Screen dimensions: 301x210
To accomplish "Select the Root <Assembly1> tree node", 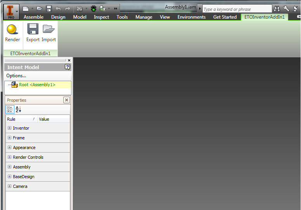I will (37, 85).
